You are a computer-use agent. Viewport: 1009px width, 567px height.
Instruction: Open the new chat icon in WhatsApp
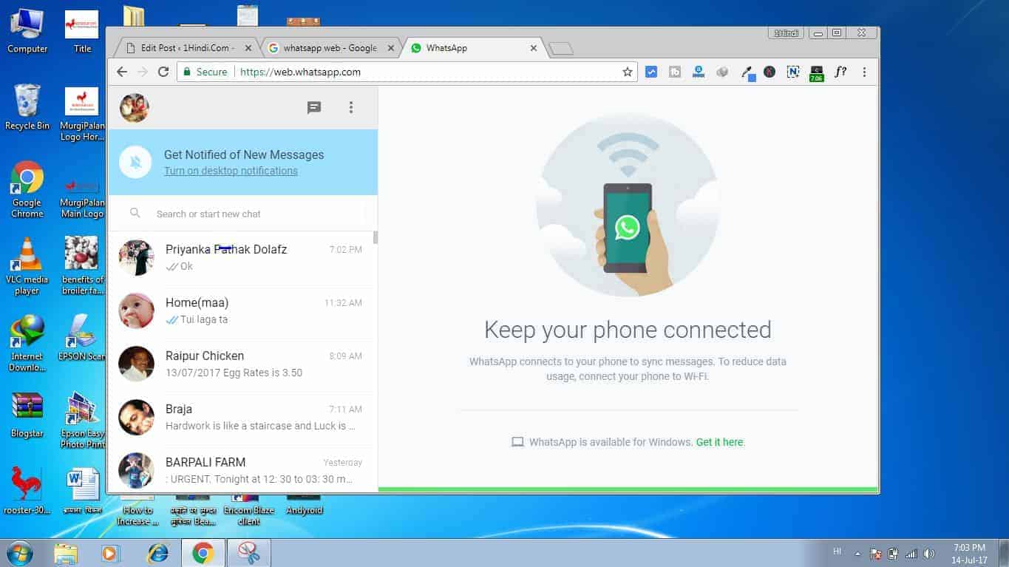click(x=314, y=108)
